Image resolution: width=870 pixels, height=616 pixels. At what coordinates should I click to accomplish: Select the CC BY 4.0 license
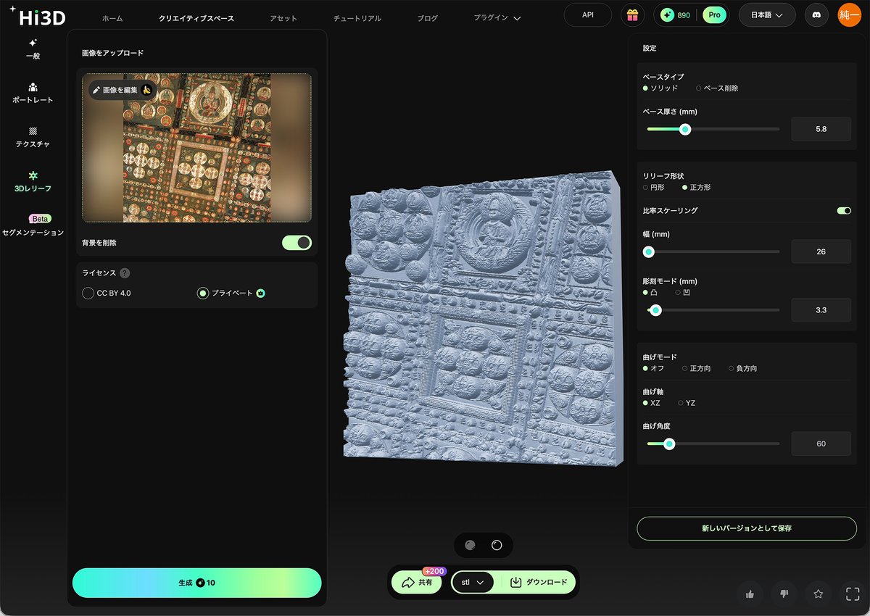pos(107,294)
